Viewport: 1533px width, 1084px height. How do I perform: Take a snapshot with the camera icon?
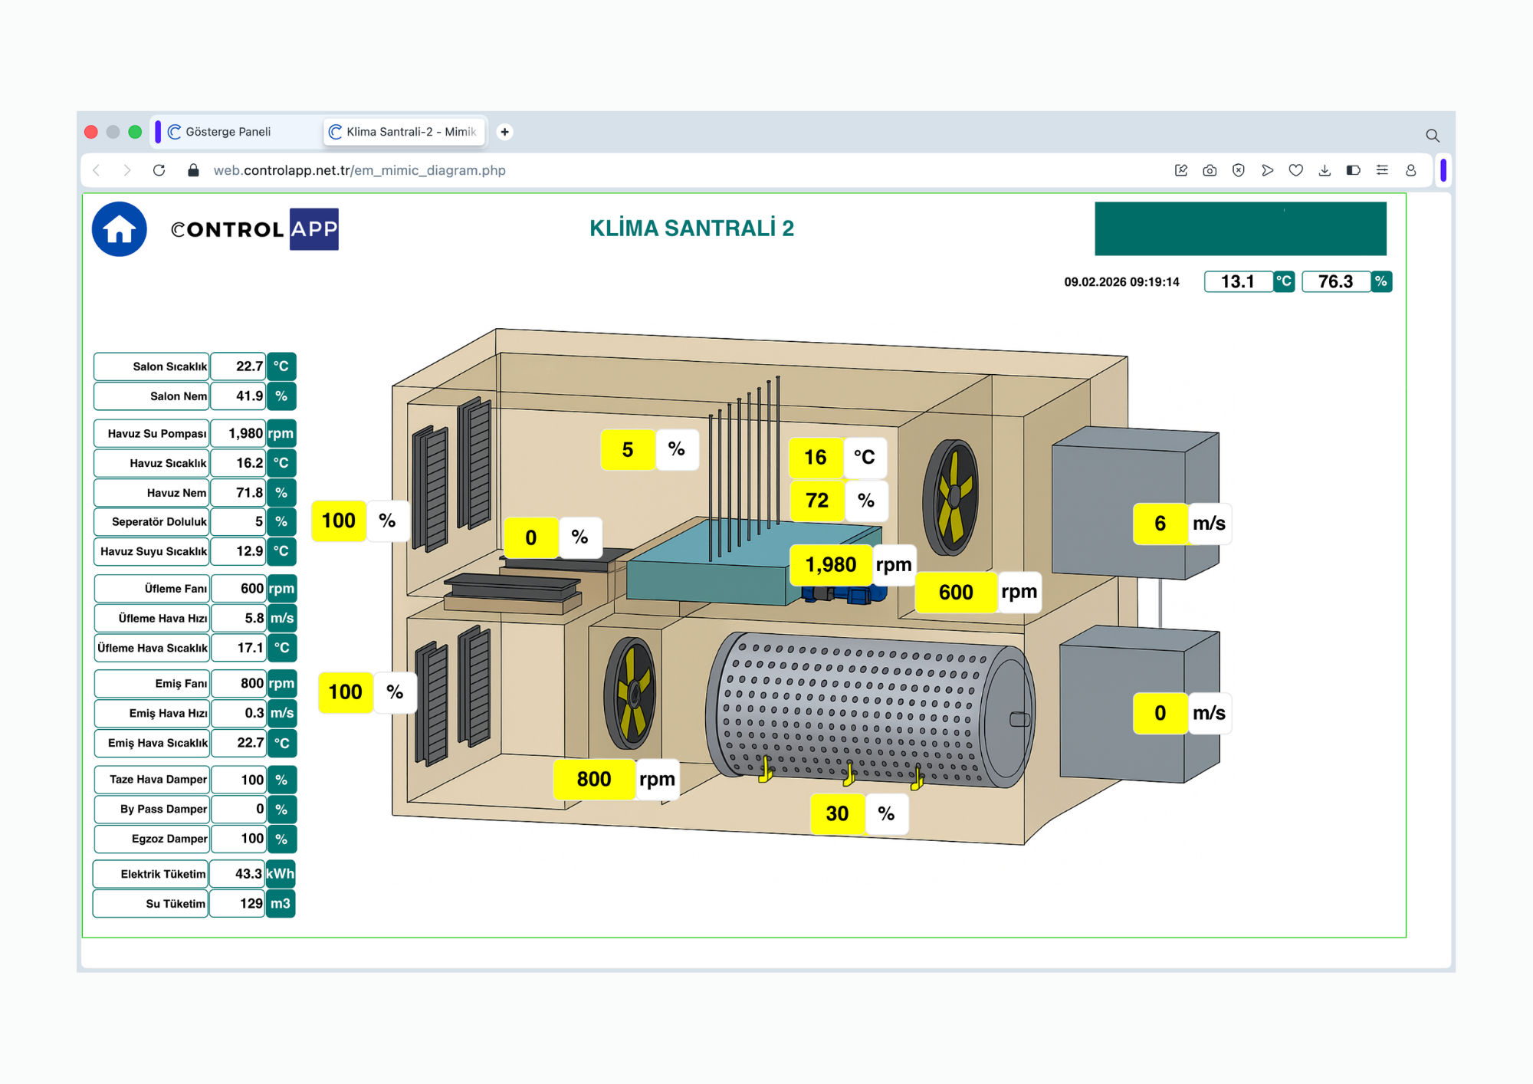tap(1210, 170)
